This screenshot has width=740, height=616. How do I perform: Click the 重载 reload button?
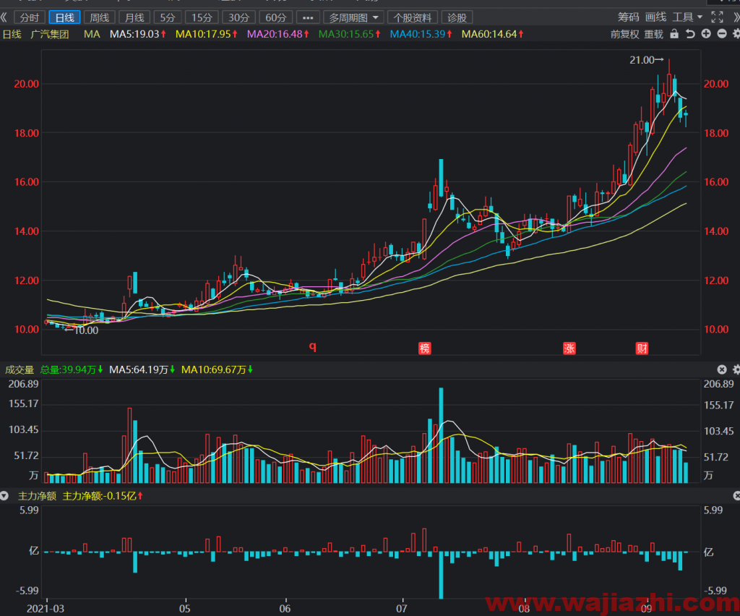point(653,34)
